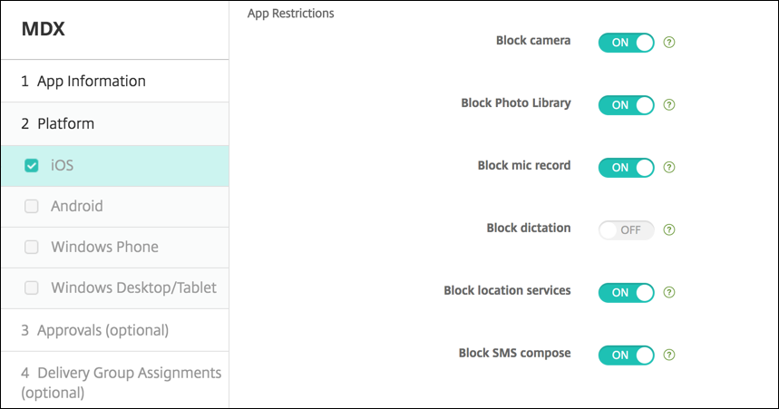Open Delivery Group Assignments step
This screenshot has height=409, width=779.
coord(121,382)
